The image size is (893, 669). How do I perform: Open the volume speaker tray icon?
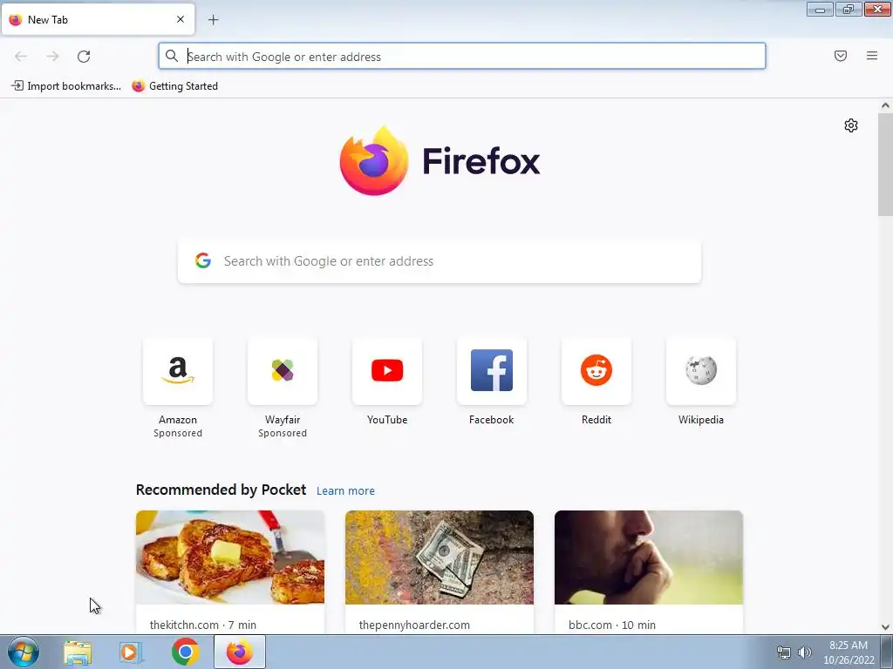point(805,652)
